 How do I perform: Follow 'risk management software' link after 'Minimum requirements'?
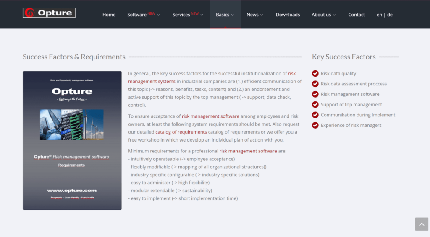[248, 151]
